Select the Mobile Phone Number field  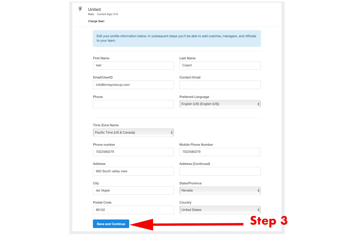(220, 152)
